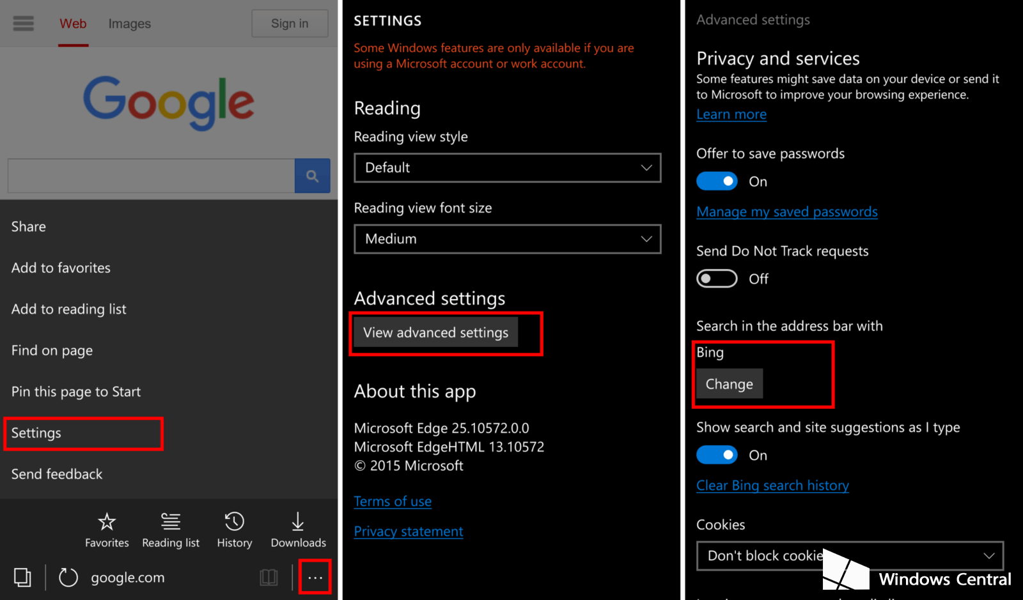The width and height of the screenshot is (1023, 600).
Task: Click the google.com address bar
Action: (x=128, y=578)
